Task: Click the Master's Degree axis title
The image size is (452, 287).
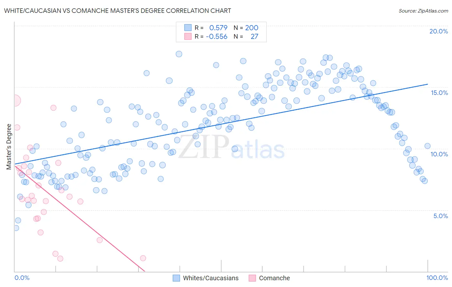Action: [9, 147]
